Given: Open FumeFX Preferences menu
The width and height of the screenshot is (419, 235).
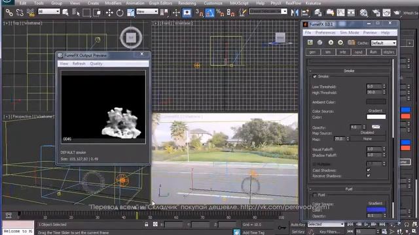Looking at the screenshot, I should 325,33.
